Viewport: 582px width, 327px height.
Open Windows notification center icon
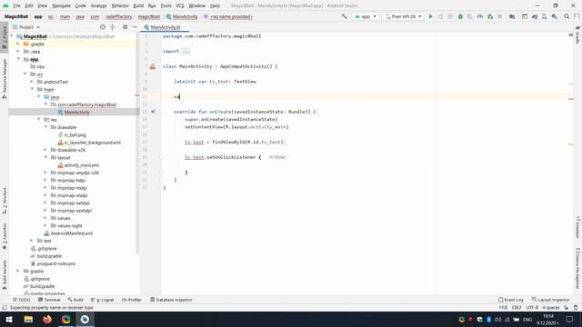click(x=570, y=319)
